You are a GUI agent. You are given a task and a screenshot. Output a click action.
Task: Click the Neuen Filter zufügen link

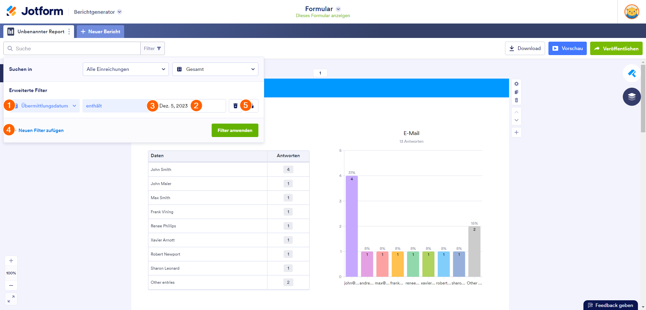click(41, 130)
